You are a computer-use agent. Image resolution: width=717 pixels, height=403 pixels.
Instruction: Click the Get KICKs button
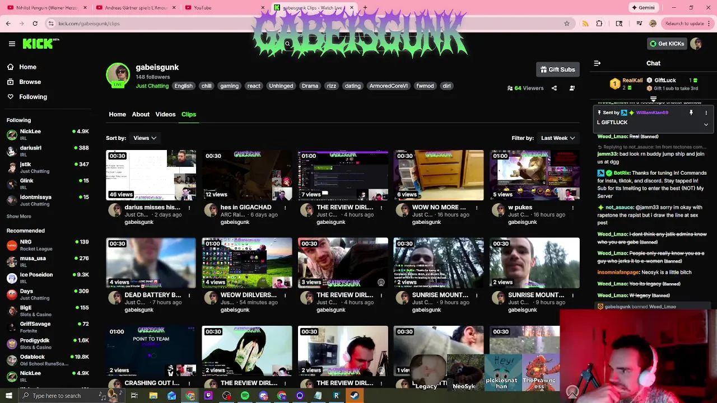click(667, 44)
